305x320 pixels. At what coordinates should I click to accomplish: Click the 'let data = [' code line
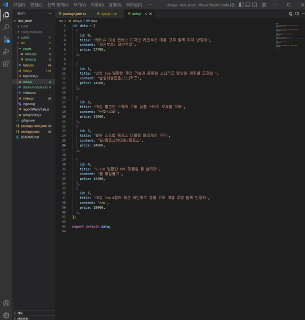point(83,26)
